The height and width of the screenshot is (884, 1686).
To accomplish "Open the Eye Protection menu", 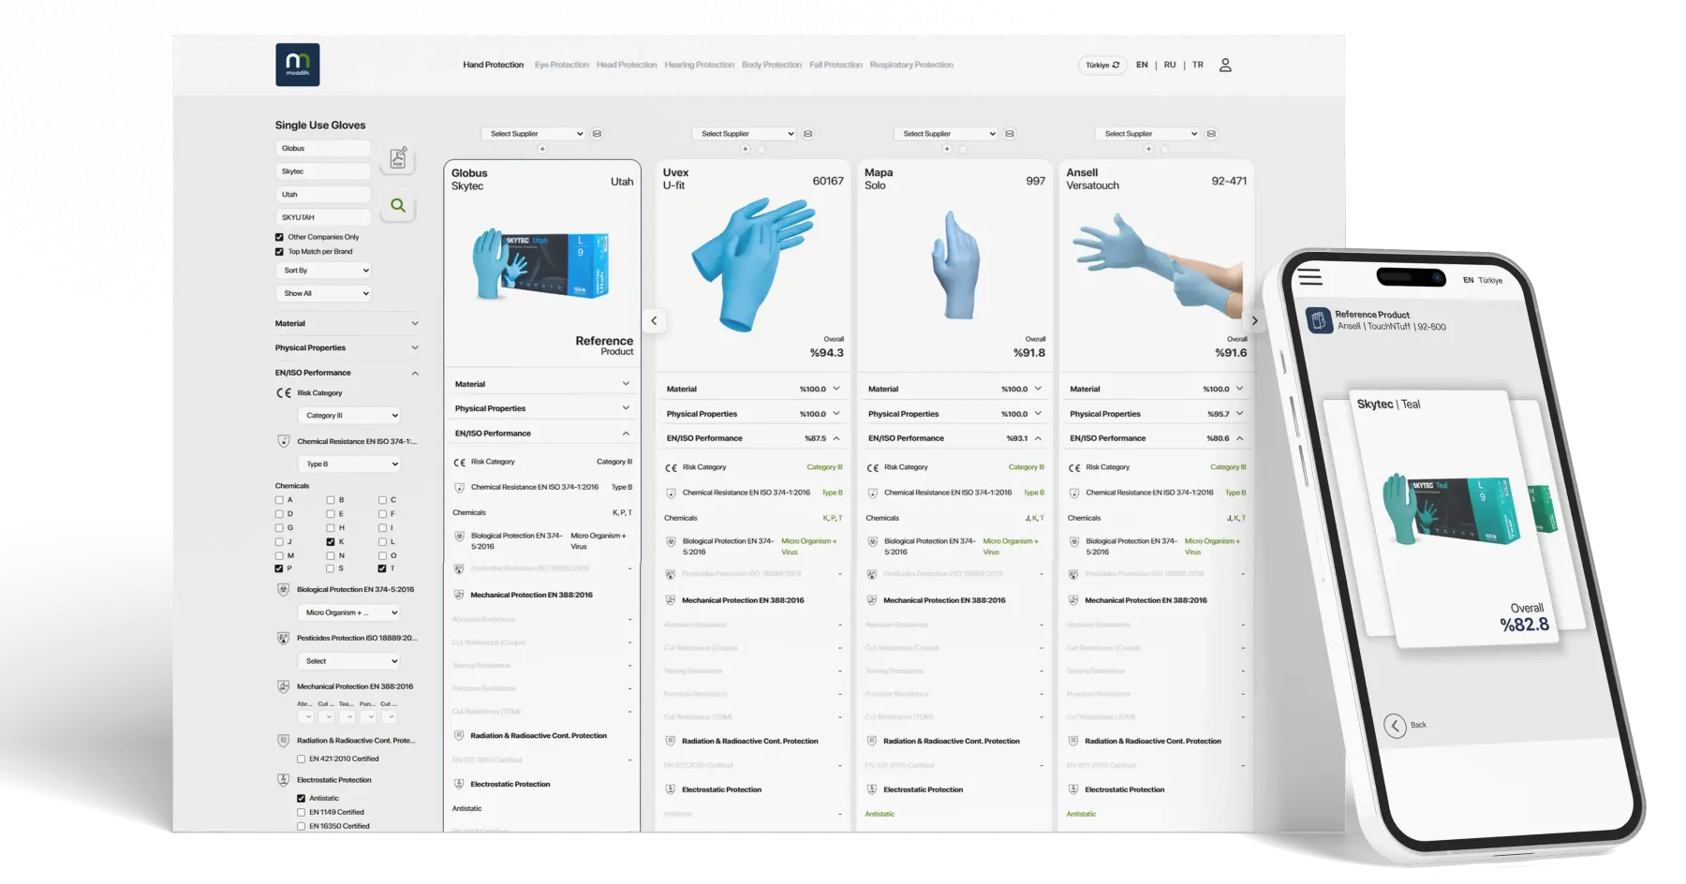I will click(x=562, y=65).
